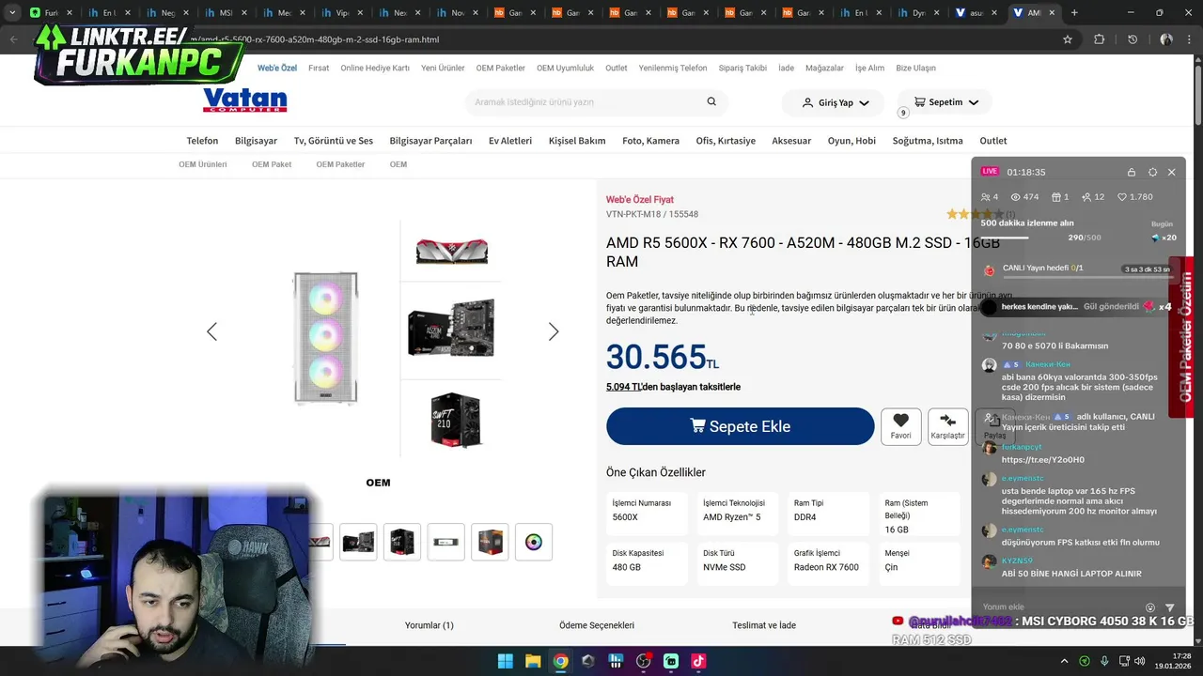Open the Telefon category menu

202,141
